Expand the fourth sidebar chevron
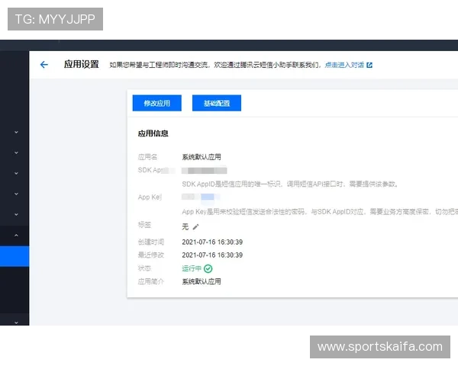 pos(16,194)
